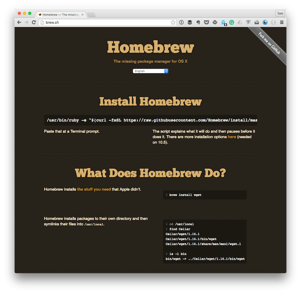Focus the brew.sh address bar
This screenshot has height=294, width=301.
108,22
